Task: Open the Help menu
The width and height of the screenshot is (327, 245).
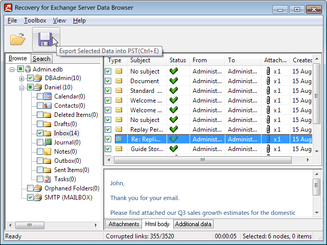Action: point(79,20)
